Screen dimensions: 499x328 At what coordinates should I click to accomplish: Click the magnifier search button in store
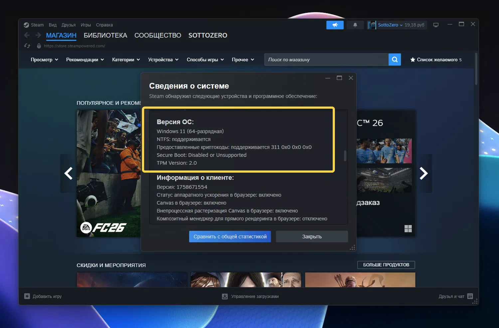click(395, 59)
